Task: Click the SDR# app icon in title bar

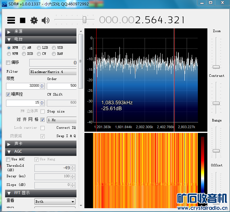Action: click(x=4, y=4)
